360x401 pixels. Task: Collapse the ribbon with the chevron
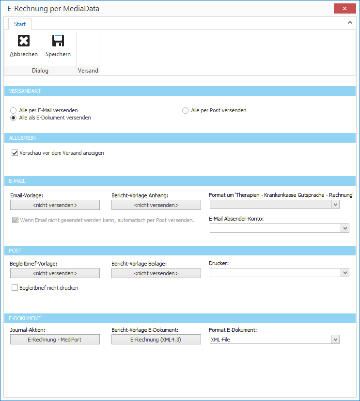tap(350, 22)
